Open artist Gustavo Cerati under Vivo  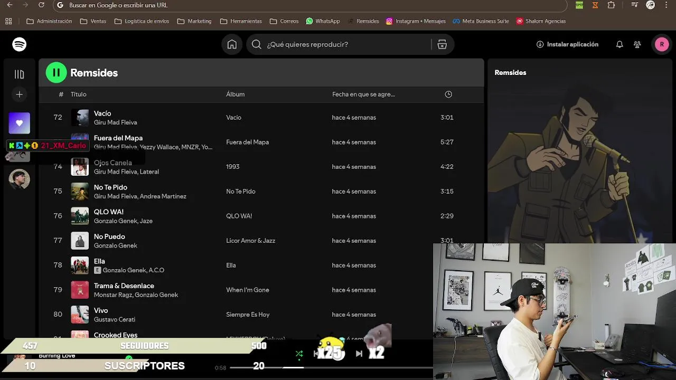tap(115, 320)
